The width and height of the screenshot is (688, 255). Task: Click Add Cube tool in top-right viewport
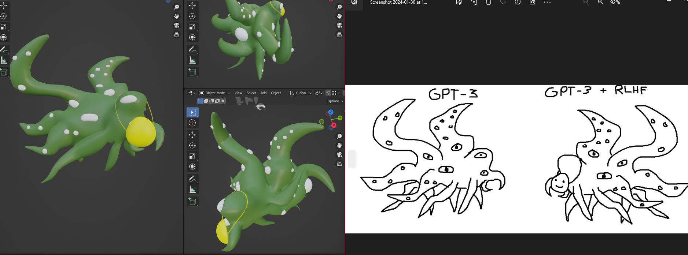point(192,72)
